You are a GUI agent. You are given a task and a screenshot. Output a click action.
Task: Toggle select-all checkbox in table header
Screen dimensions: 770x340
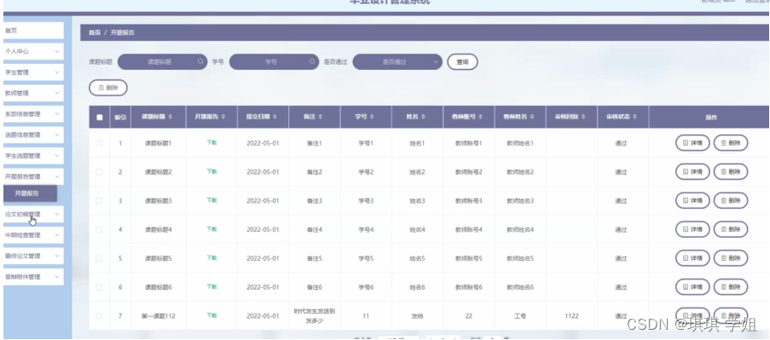click(100, 118)
